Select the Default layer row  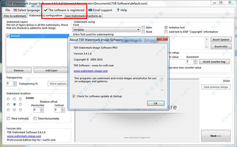(x=38, y=36)
